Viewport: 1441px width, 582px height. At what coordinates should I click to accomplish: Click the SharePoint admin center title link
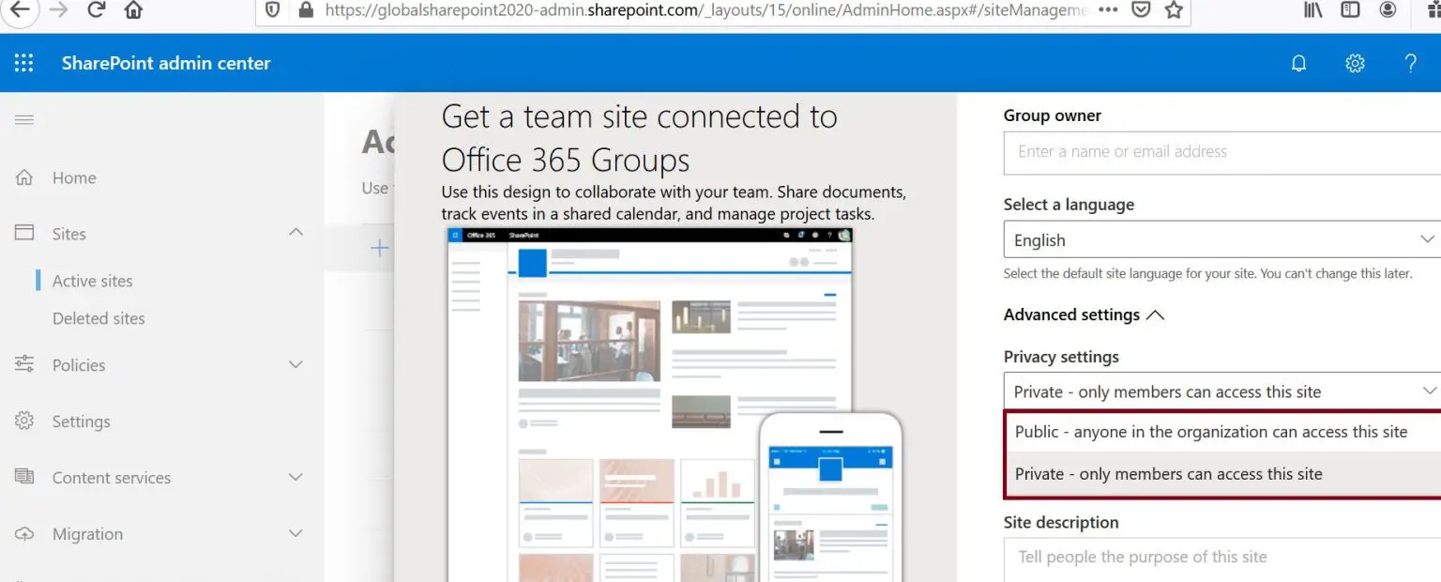[165, 63]
